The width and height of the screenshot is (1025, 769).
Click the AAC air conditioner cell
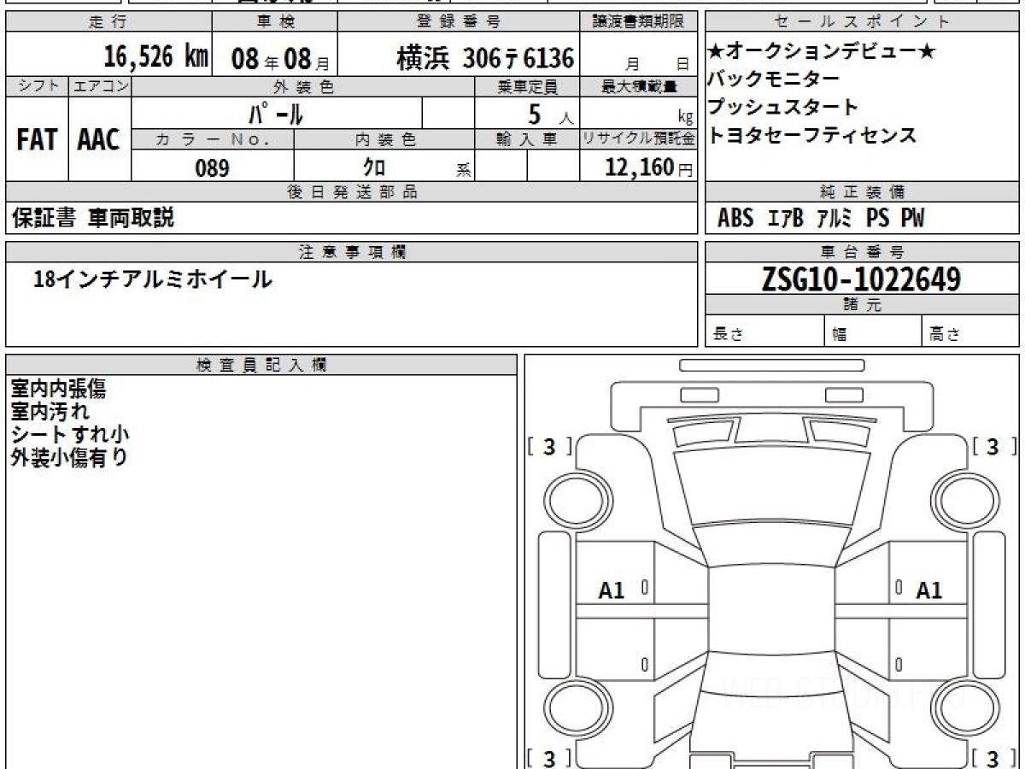tap(99, 140)
